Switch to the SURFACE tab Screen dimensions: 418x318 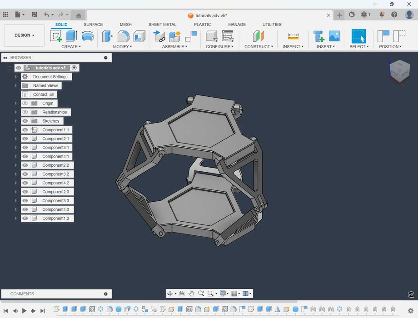(x=93, y=25)
